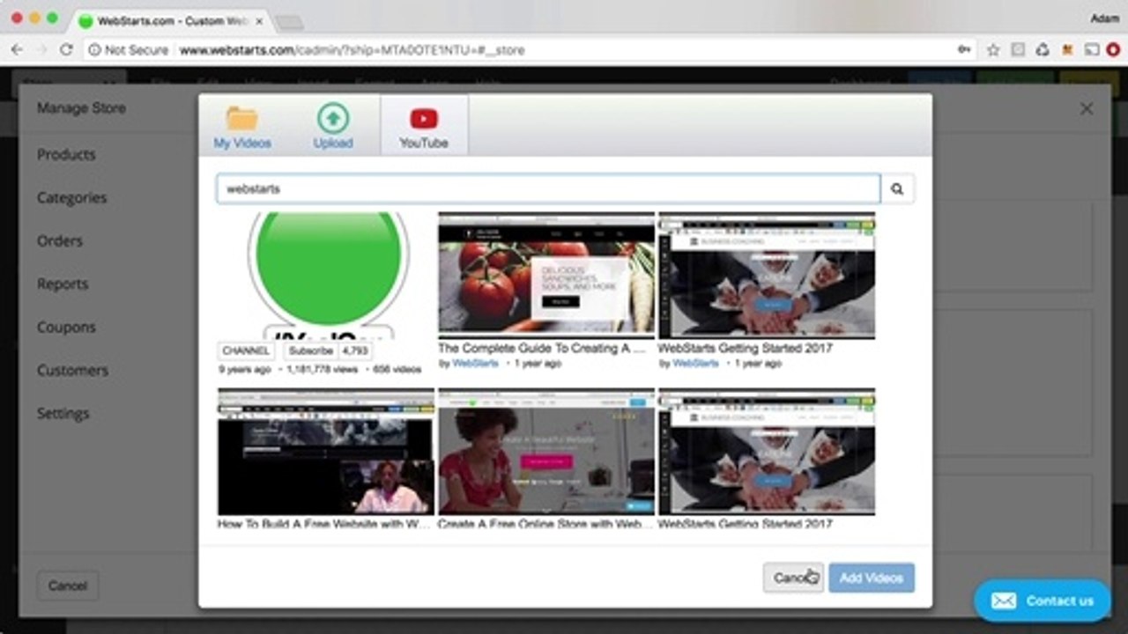Select the YouTube tab
Screen dimensions: 1128x634
click(x=424, y=127)
